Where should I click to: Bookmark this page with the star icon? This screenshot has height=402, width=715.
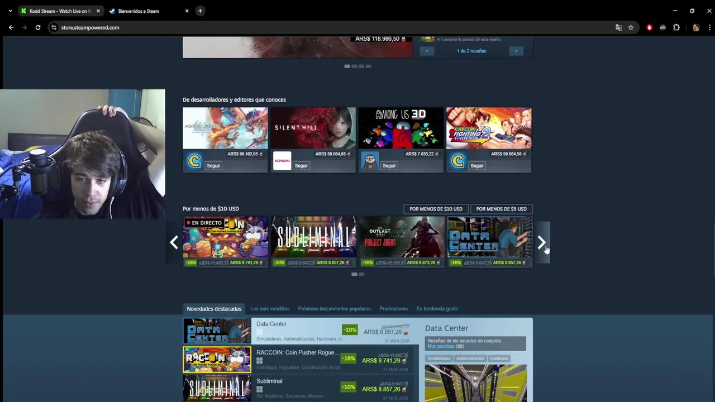pos(631,27)
